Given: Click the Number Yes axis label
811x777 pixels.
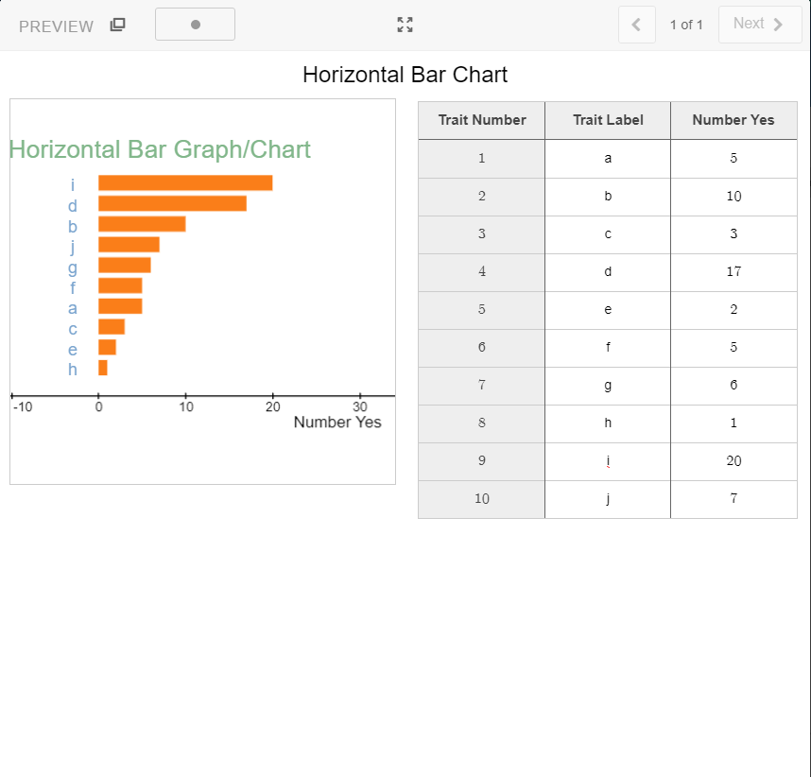Looking at the screenshot, I should (337, 422).
